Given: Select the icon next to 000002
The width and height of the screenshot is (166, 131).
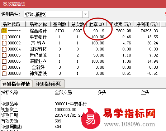Looking at the screenshot, I should pos(4,43).
